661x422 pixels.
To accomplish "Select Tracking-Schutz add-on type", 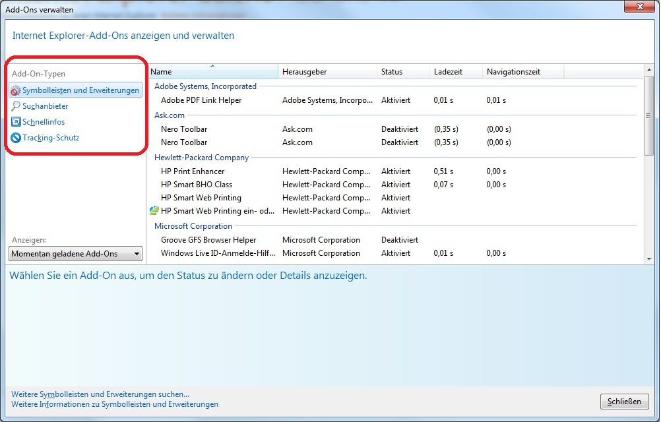I will point(51,138).
